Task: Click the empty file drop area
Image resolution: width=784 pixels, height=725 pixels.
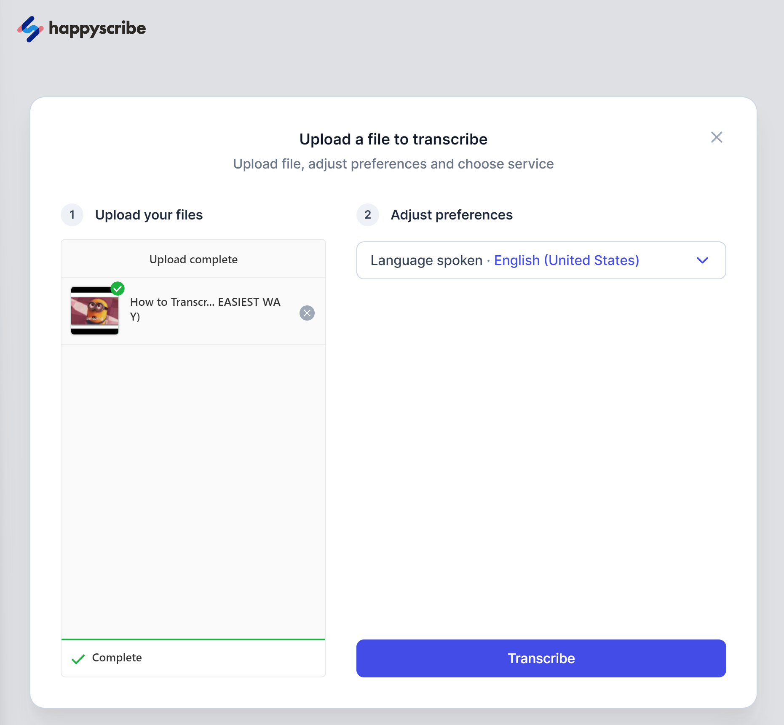Action: (x=193, y=491)
